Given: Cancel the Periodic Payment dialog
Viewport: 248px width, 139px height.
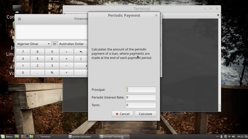Looking at the screenshot, I should (x=122, y=114).
